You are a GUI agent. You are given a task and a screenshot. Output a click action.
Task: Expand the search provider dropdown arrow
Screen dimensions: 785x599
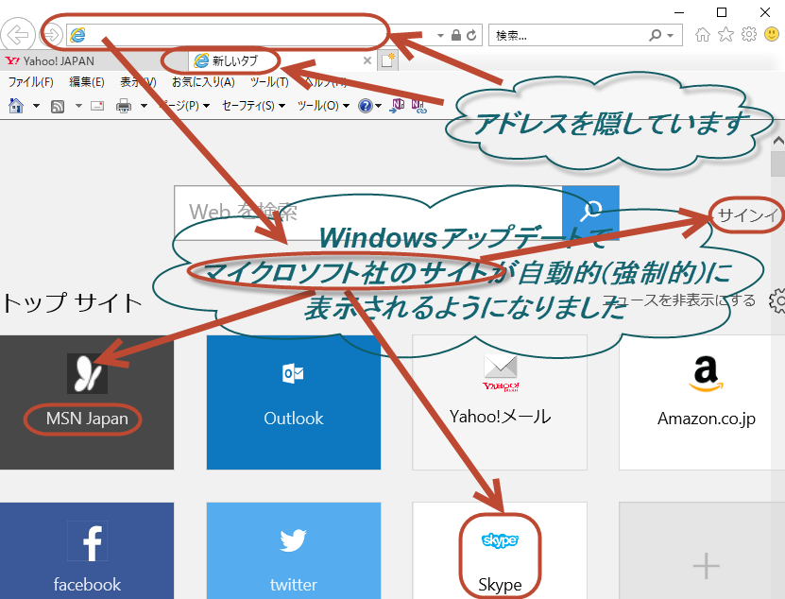tap(671, 36)
